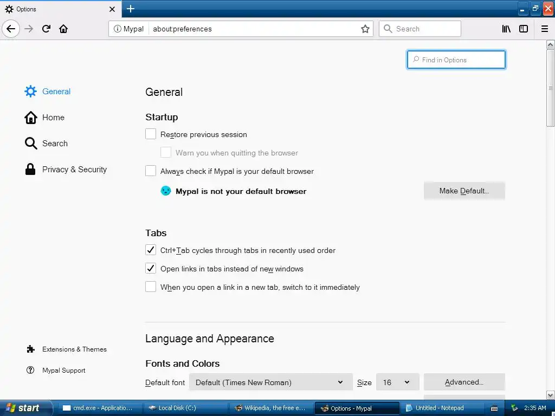Close the Options tab
Image resolution: width=555 pixels, height=416 pixels.
click(x=112, y=9)
